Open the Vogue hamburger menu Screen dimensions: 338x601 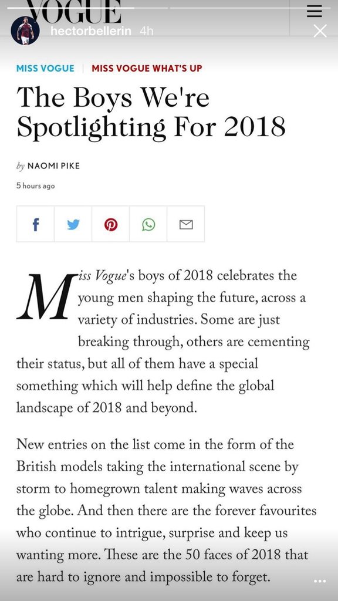point(315,12)
